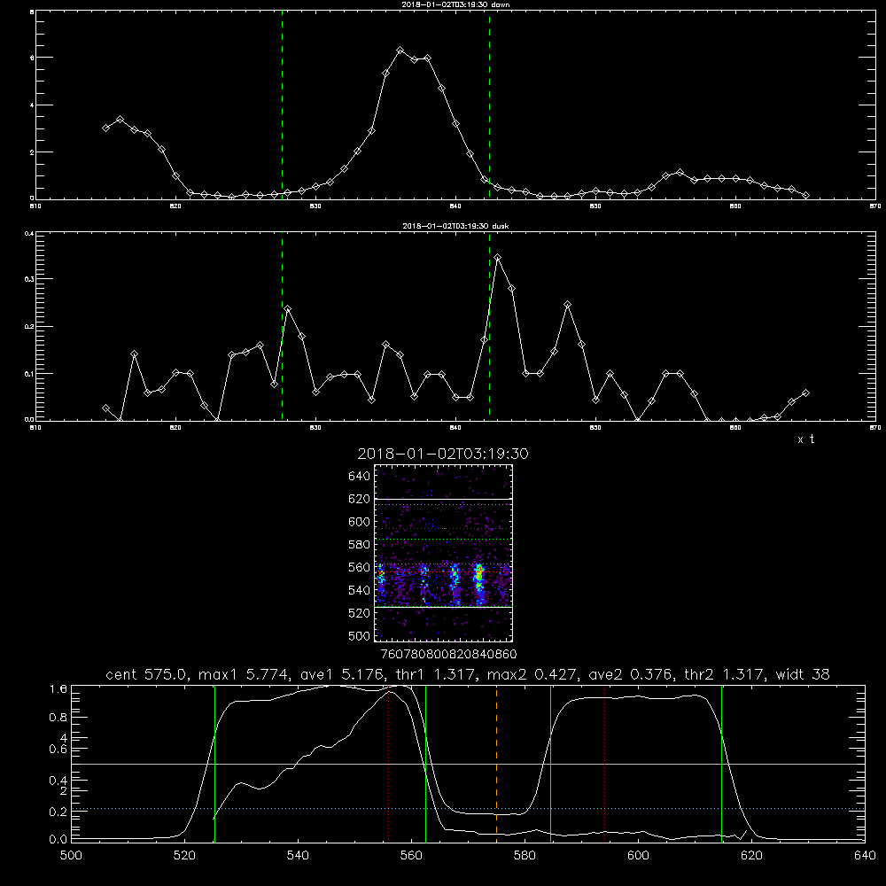Click the '580' y-axis label beside spectrogram
Viewport: 886px width, 886px height.
[360, 545]
